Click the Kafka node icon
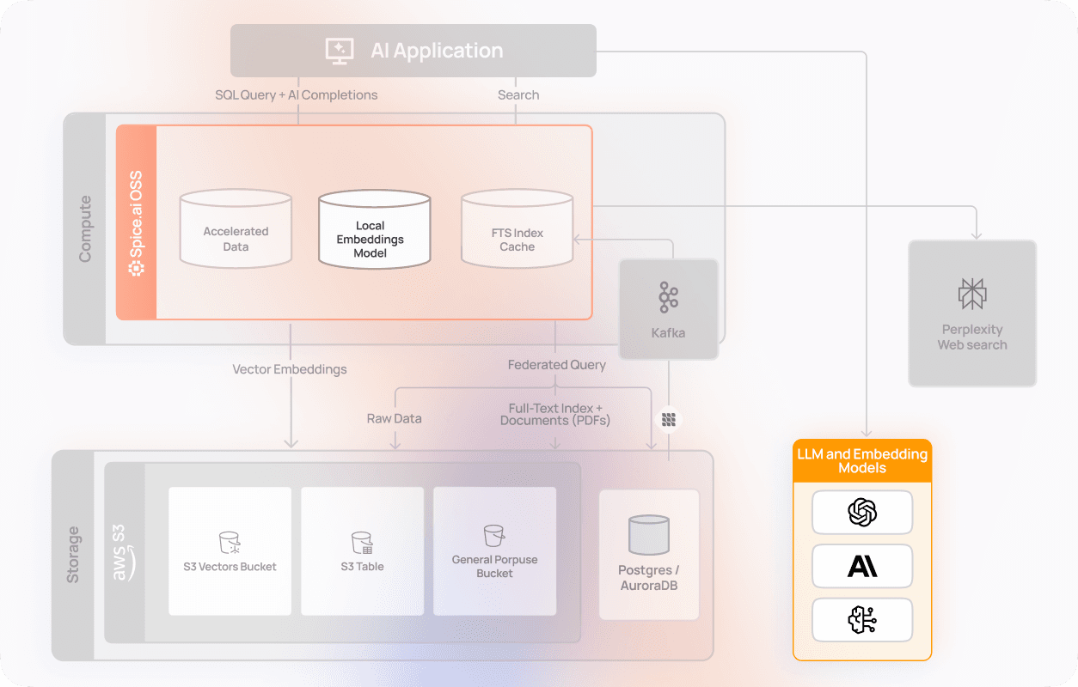The width and height of the screenshot is (1078, 687). pyautogui.click(x=669, y=295)
